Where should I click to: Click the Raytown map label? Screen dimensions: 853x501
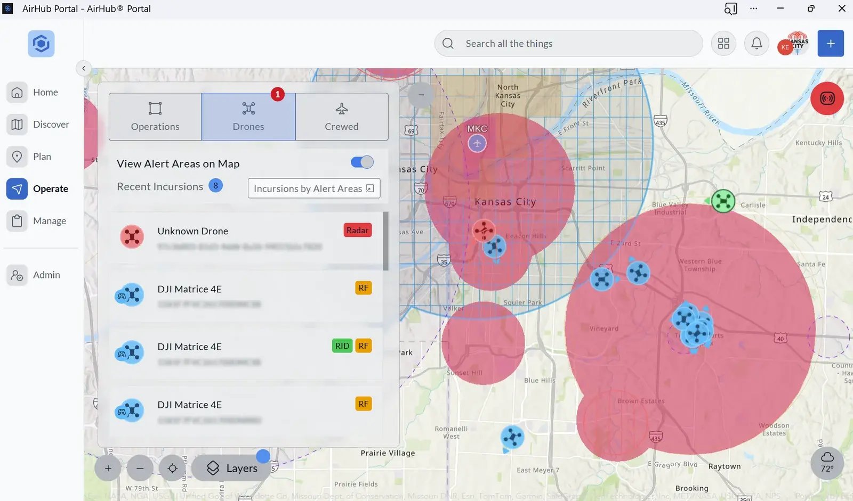[x=725, y=466]
